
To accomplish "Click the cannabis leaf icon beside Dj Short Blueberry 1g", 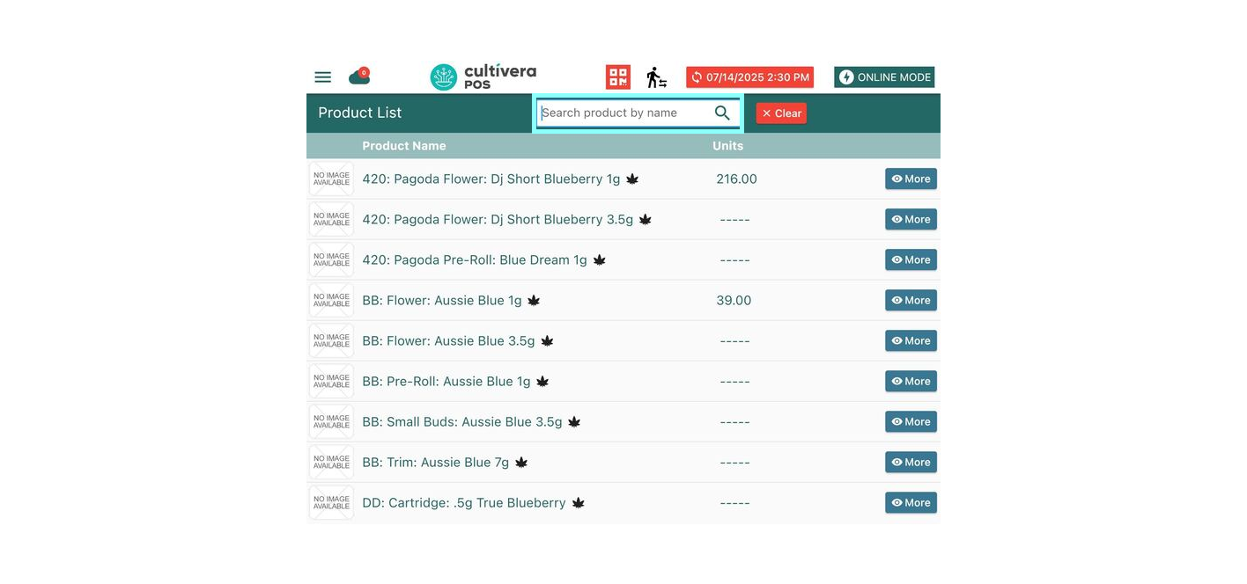I will (632, 179).
